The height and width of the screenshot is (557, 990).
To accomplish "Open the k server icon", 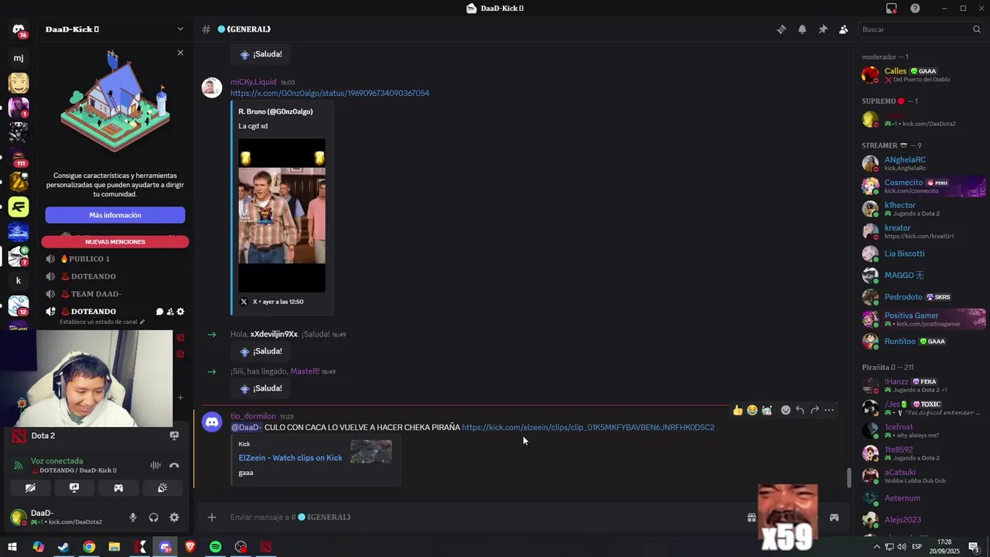I will tap(19, 281).
